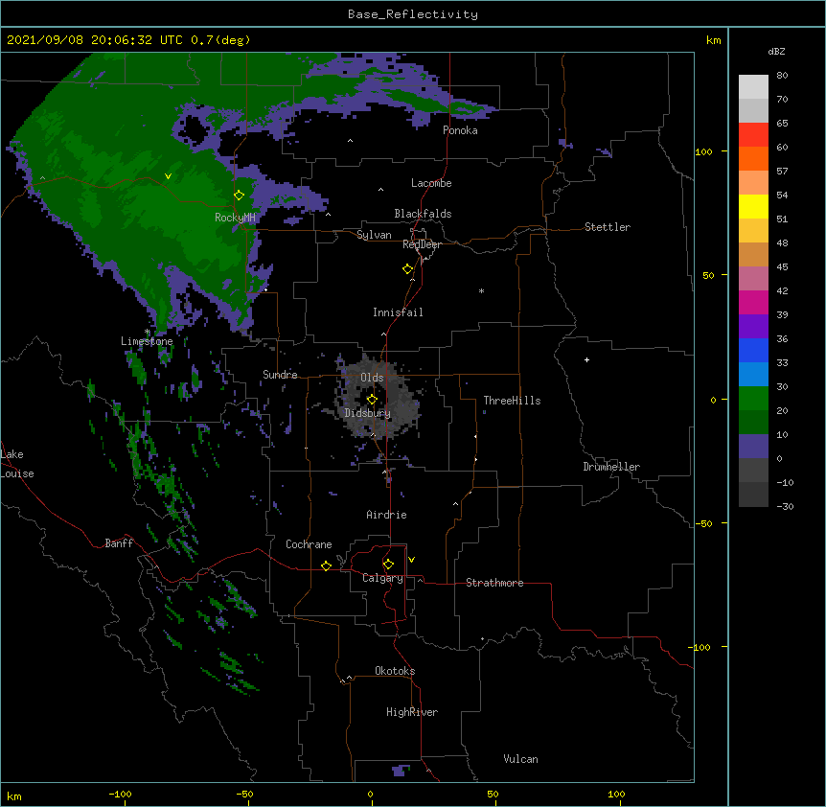This screenshot has height=807, width=826.
Task: Click the white plus marker northwest of Drumheller
Action: coord(586,359)
